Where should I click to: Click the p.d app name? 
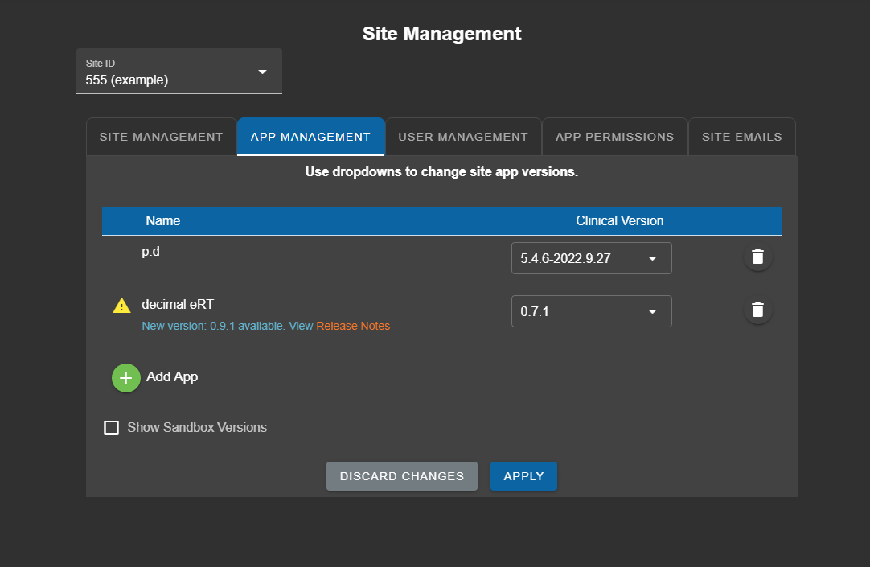point(151,251)
